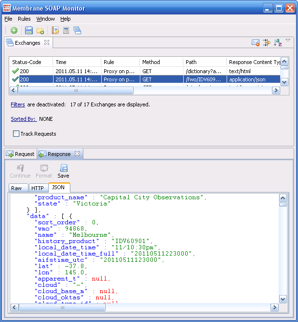
Task: Click the Time column header
Action: [x=77, y=62]
